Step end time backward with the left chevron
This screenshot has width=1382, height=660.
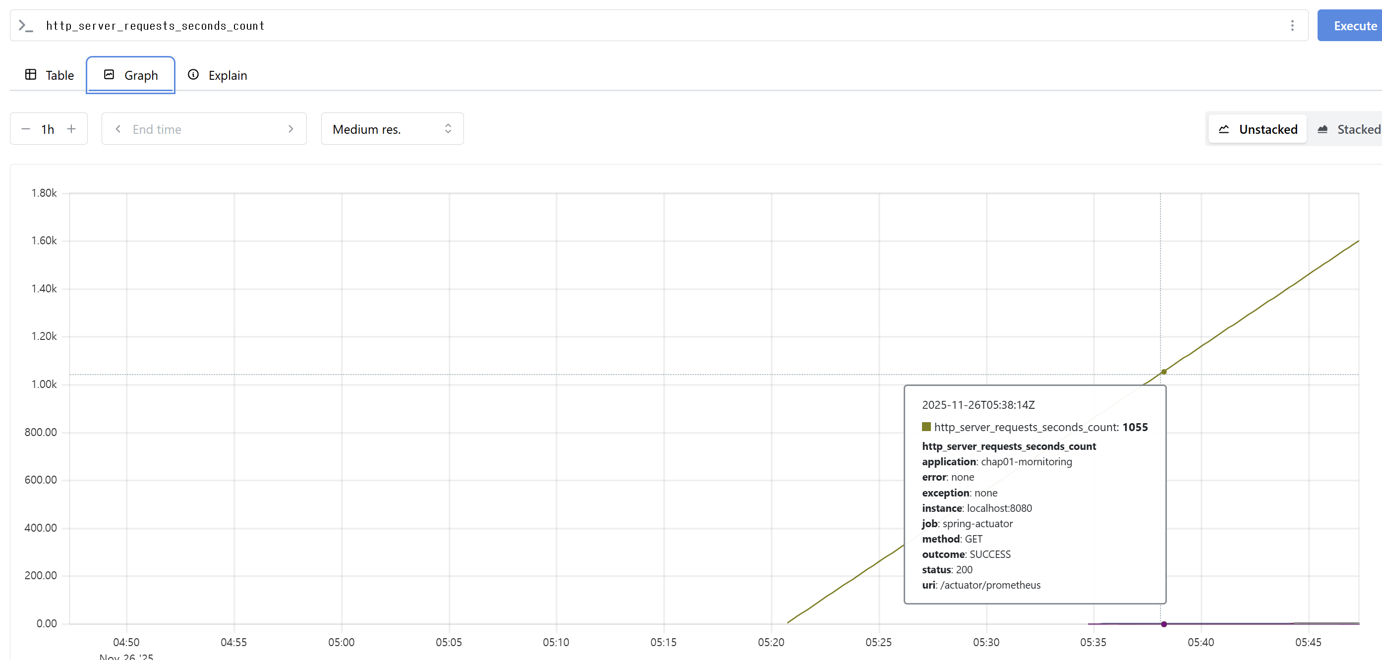click(118, 129)
